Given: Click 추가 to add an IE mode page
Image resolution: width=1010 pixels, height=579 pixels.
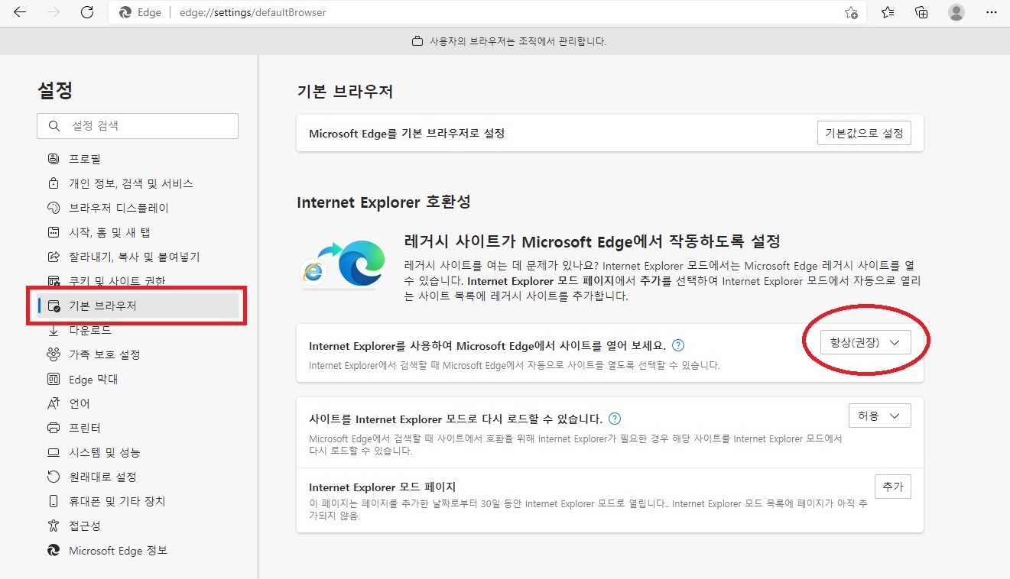Looking at the screenshot, I should [892, 486].
